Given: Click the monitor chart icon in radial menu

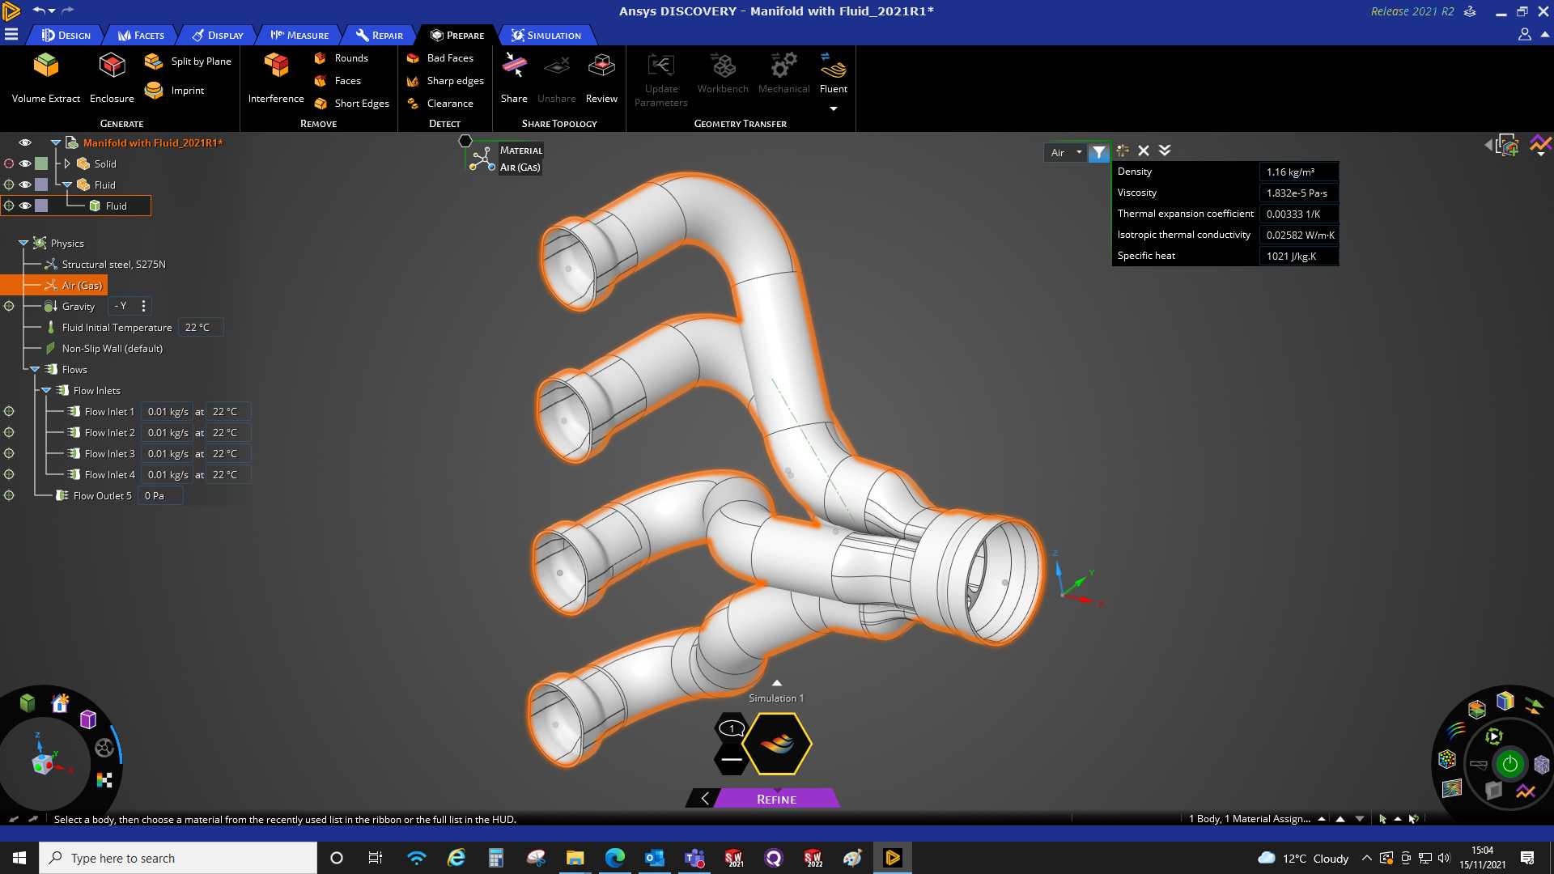Looking at the screenshot, I should (x=1526, y=791).
